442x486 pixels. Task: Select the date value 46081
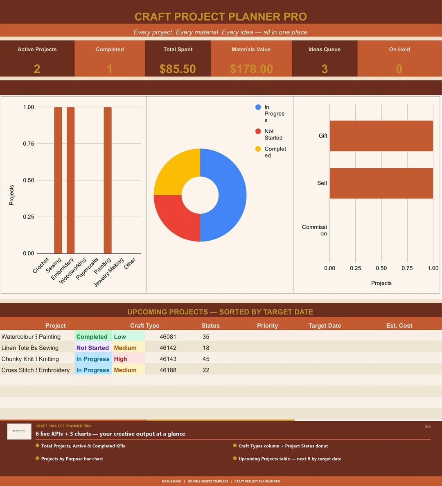pyautogui.click(x=168, y=337)
